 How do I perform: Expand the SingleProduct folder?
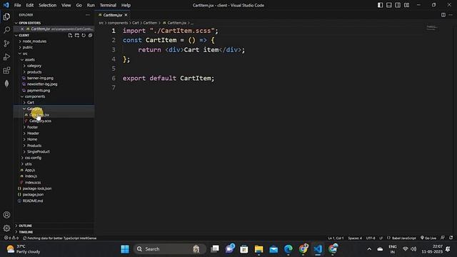pos(38,151)
